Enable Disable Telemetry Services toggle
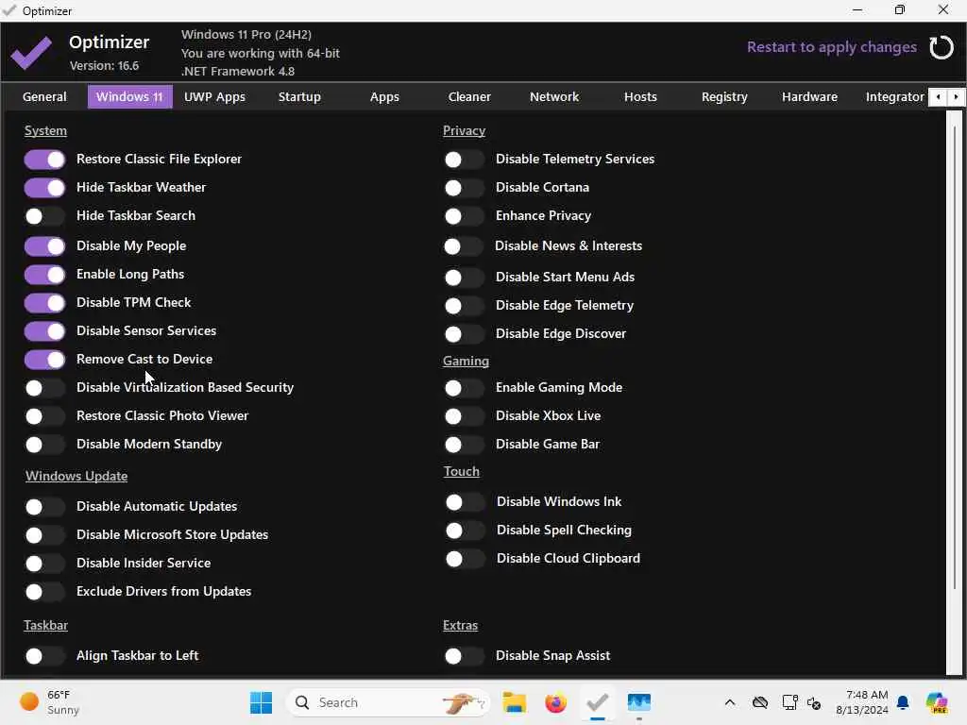967x725 pixels. pyautogui.click(x=464, y=160)
